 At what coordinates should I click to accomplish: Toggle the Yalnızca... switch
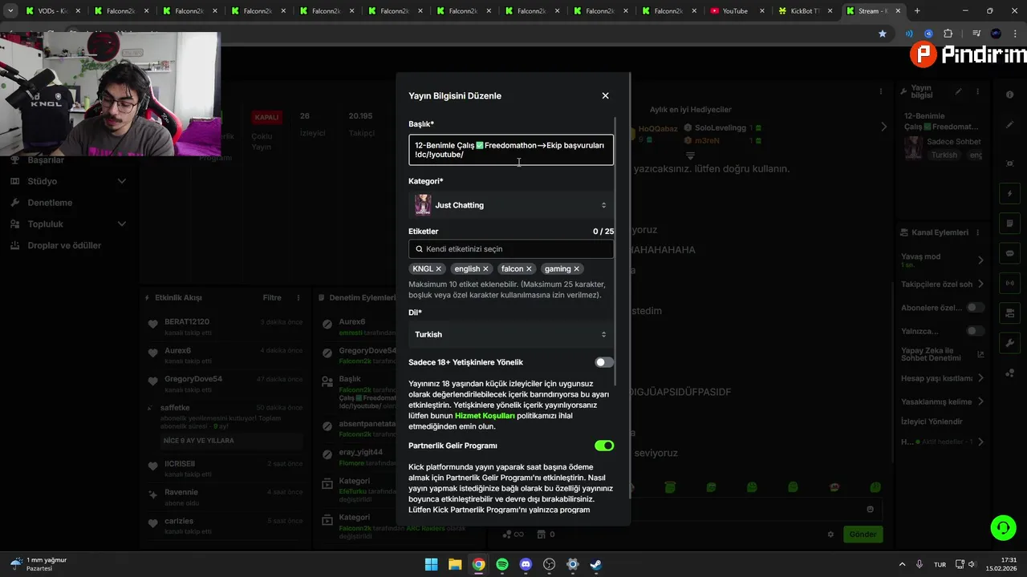975,331
